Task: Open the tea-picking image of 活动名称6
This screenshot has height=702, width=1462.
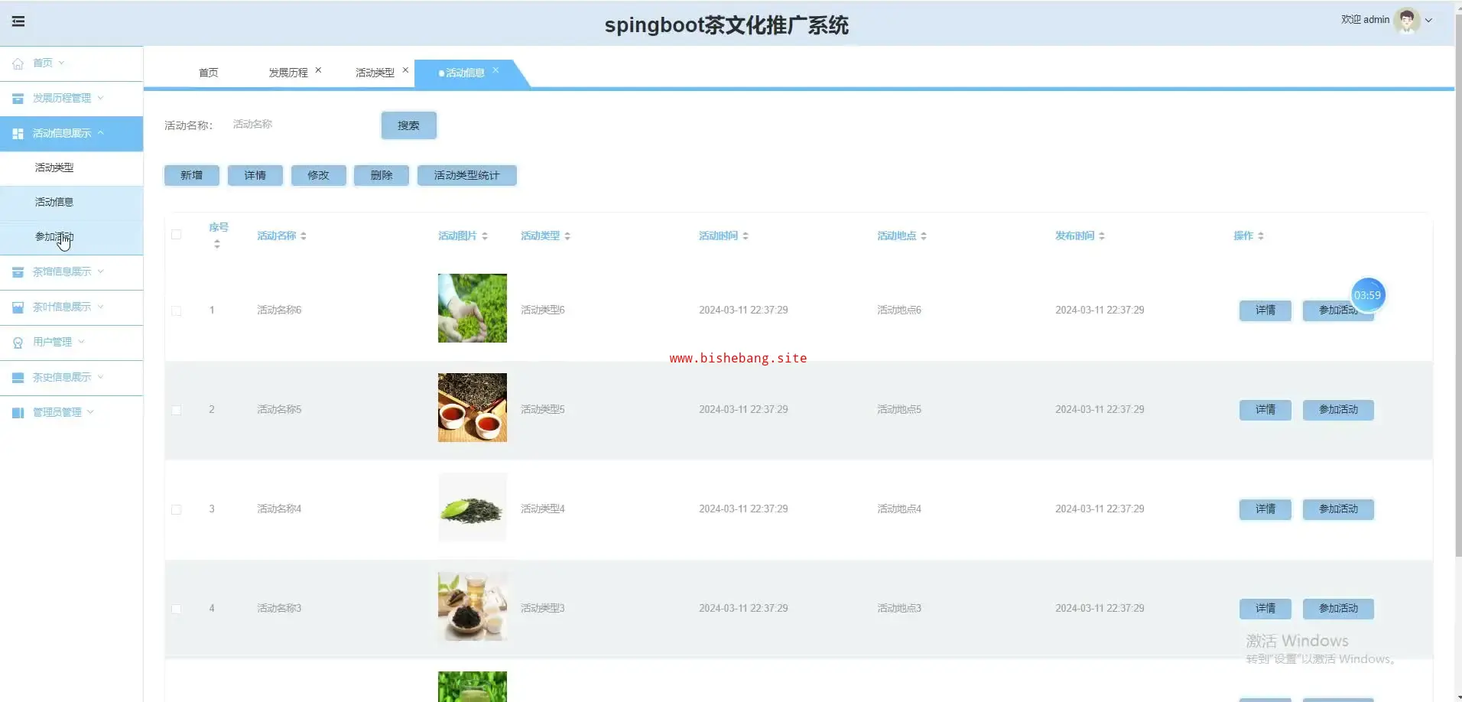Action: [473, 308]
